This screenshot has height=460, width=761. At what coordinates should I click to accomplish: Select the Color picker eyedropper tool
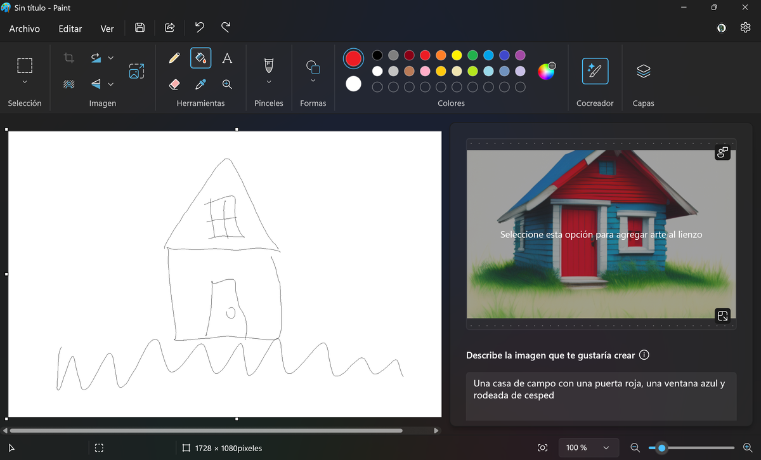coord(200,84)
